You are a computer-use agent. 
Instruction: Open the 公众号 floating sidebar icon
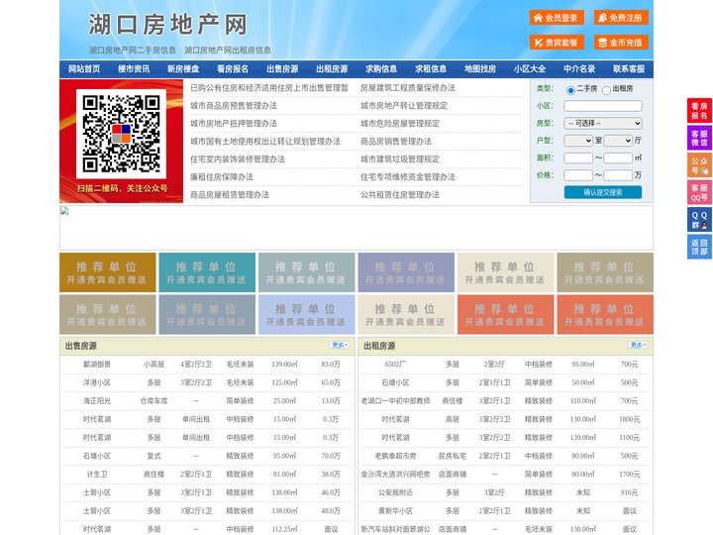click(x=699, y=165)
